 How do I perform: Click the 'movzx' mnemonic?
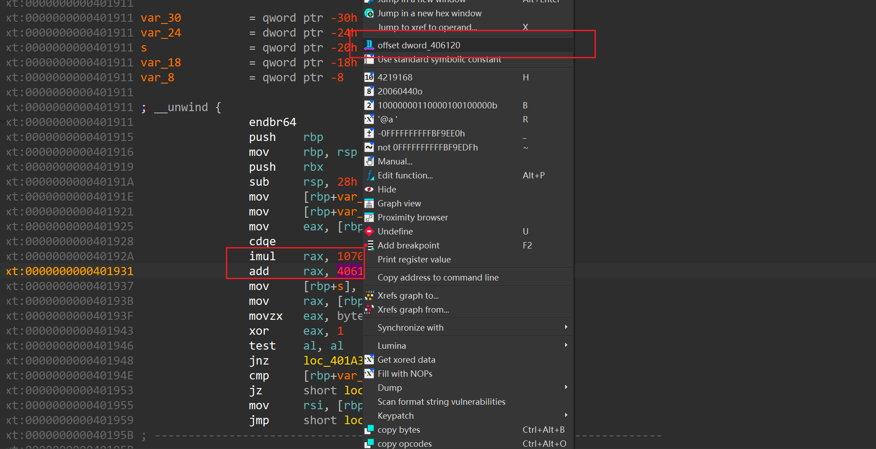(x=266, y=316)
